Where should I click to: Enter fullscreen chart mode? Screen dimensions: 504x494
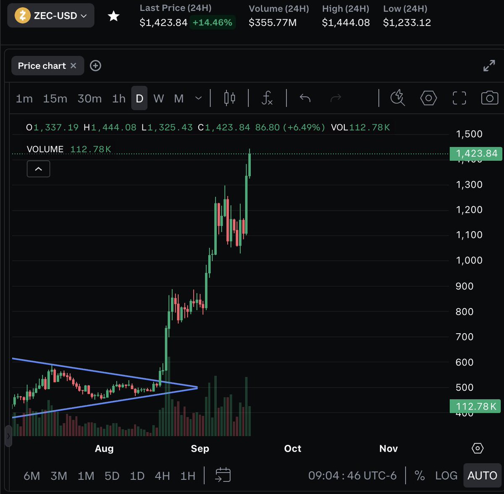coord(459,98)
